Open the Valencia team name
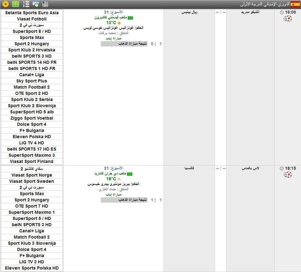Image resolution: width=301 pixels, height=272 pixels. (x=189, y=168)
